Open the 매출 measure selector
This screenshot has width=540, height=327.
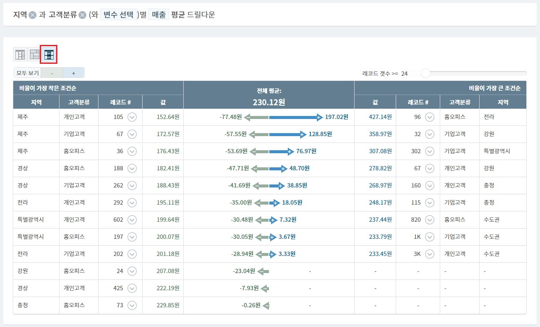(x=159, y=15)
